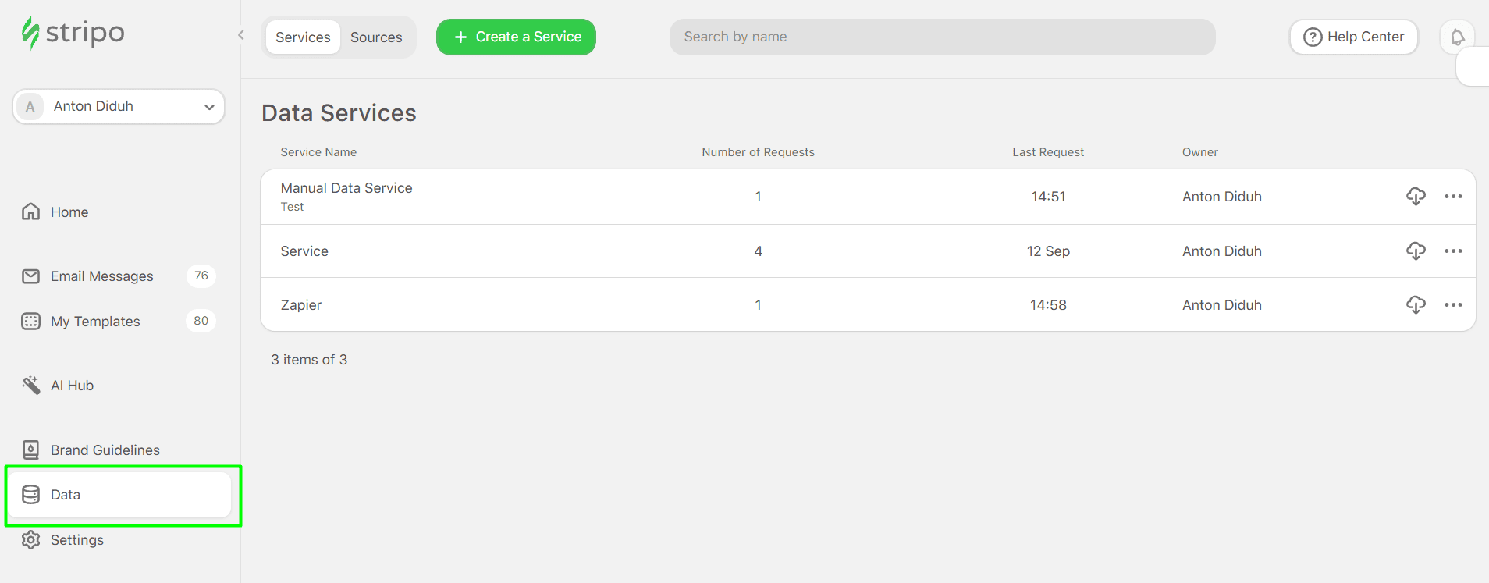Click the 12 Sep last request date

(1048, 251)
